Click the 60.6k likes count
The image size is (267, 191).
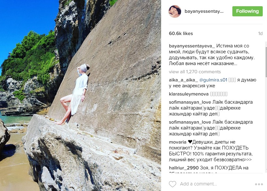point(181,33)
